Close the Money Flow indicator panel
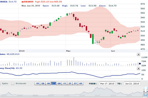 pos(138,68)
